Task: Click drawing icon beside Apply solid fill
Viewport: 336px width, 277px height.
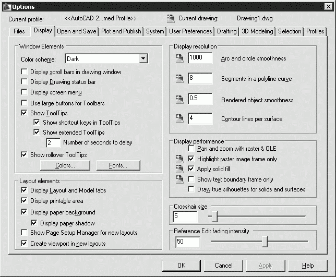Action: pyautogui.click(x=180, y=169)
